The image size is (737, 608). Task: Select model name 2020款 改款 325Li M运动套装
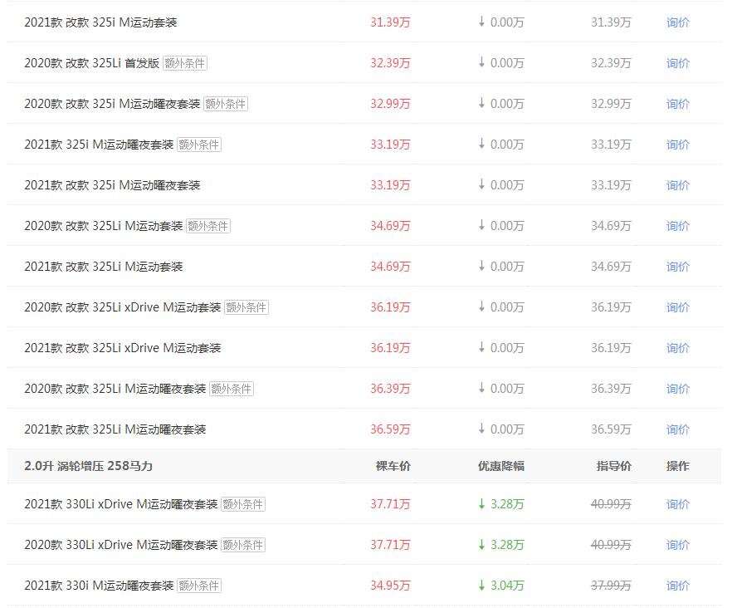pyautogui.click(x=104, y=226)
